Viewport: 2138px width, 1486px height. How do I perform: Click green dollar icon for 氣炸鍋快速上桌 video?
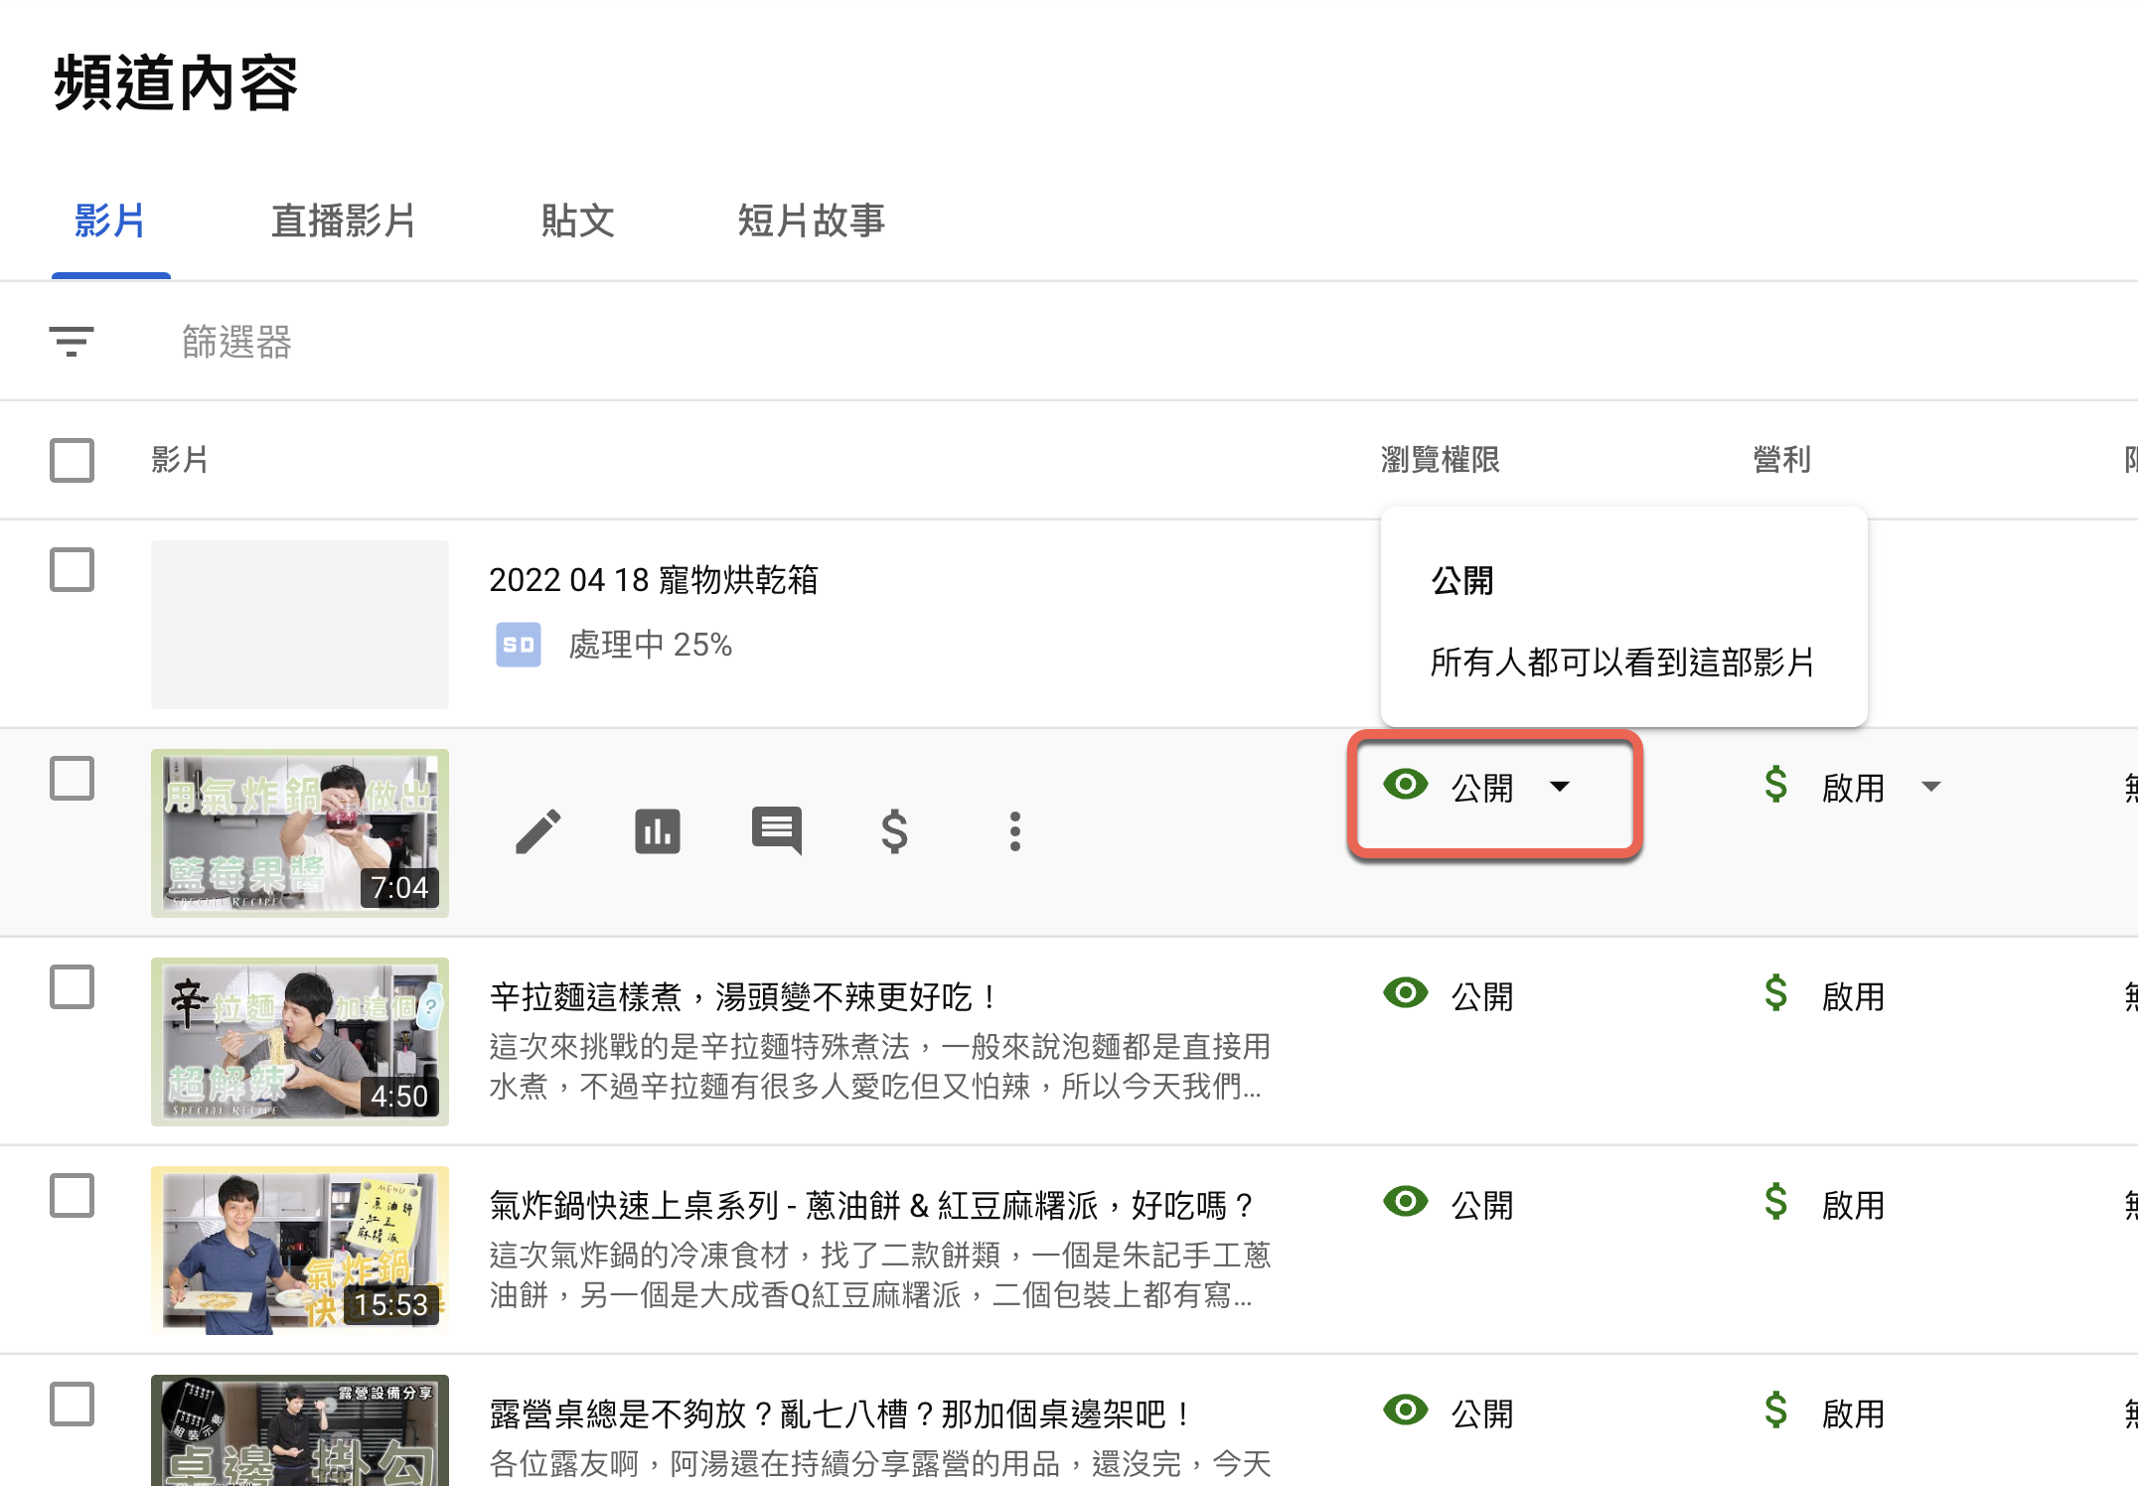pos(1775,1202)
